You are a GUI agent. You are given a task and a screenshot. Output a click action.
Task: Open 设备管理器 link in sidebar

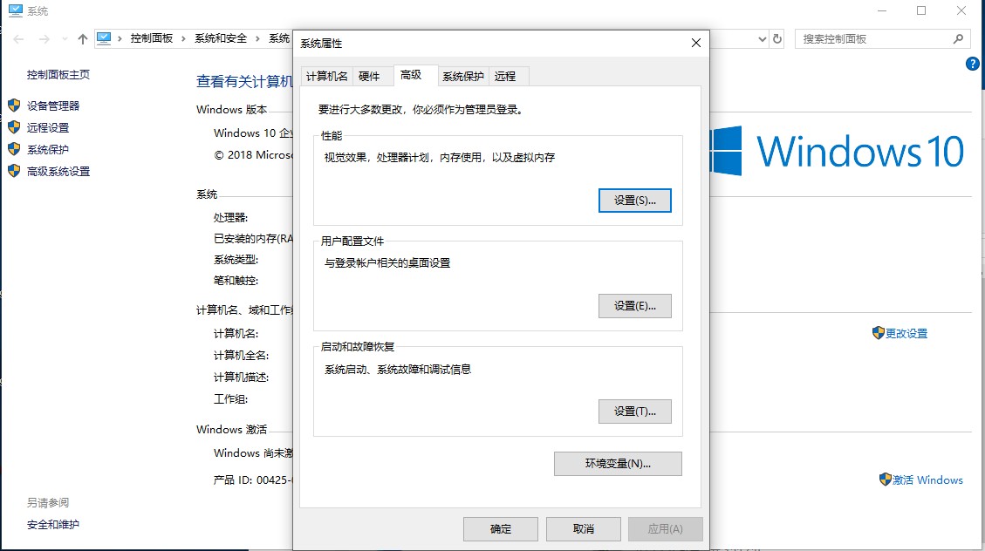(x=53, y=105)
